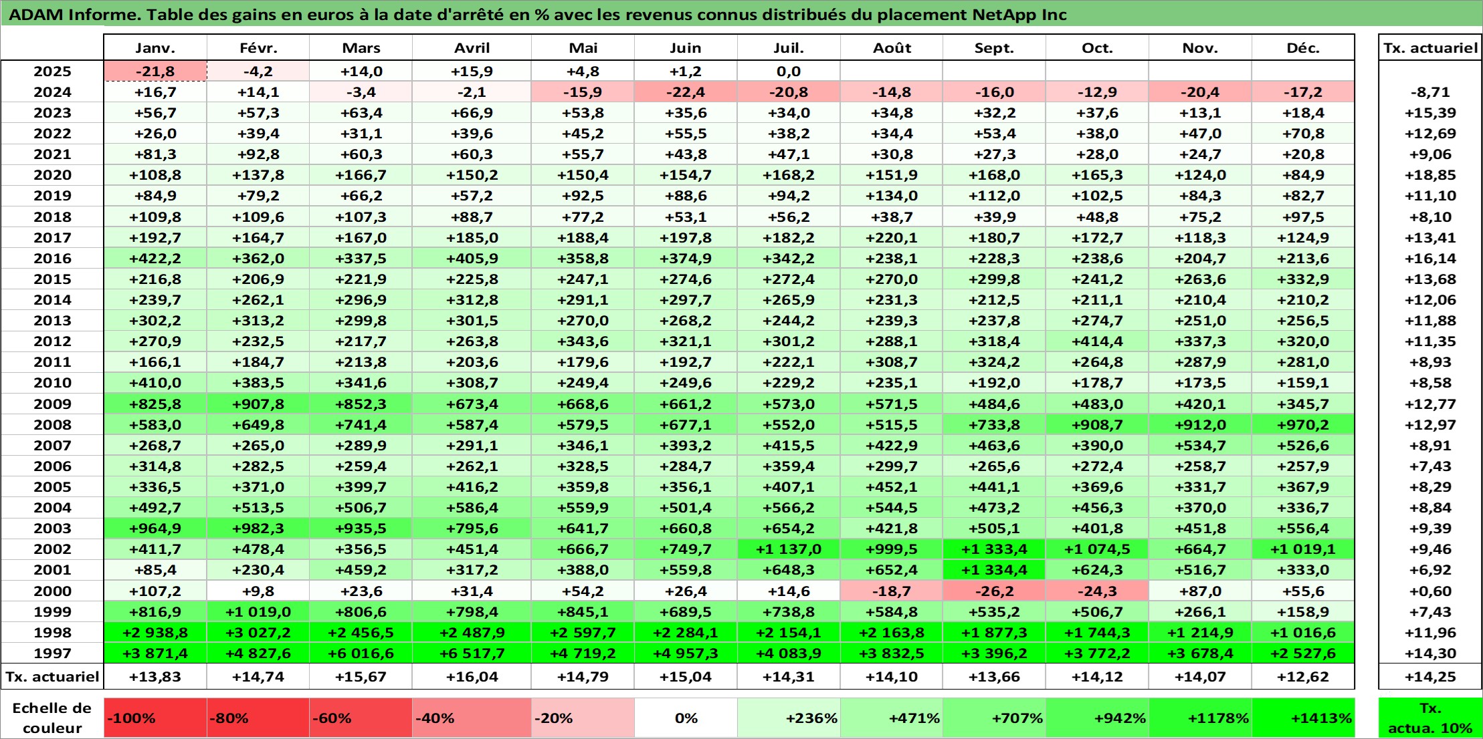Click the -21,8 cell for January 2025
The width and height of the screenshot is (1483, 739).
[155, 71]
